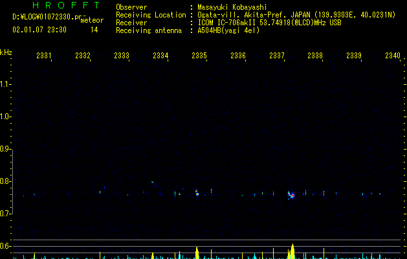Click the date stamp 02.01.07 23:30

coord(39,30)
